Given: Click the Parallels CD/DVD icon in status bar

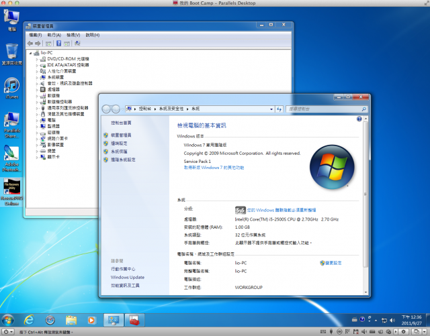Looking at the screenshot, I should tap(339, 331).
